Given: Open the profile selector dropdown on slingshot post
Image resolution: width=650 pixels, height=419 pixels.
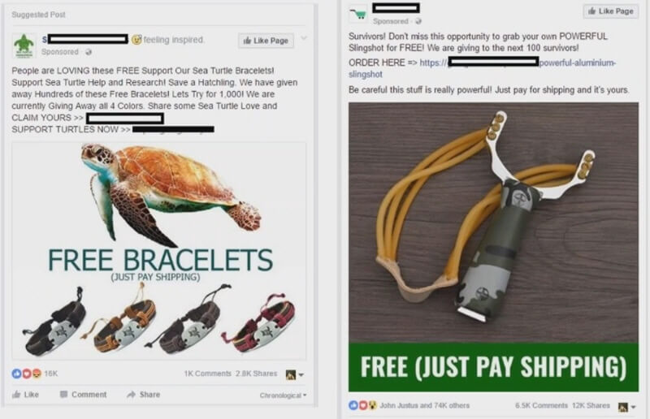Looking at the screenshot, I should [x=626, y=407].
